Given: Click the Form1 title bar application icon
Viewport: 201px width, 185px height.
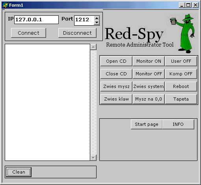Looking at the screenshot, I should coord(6,5).
